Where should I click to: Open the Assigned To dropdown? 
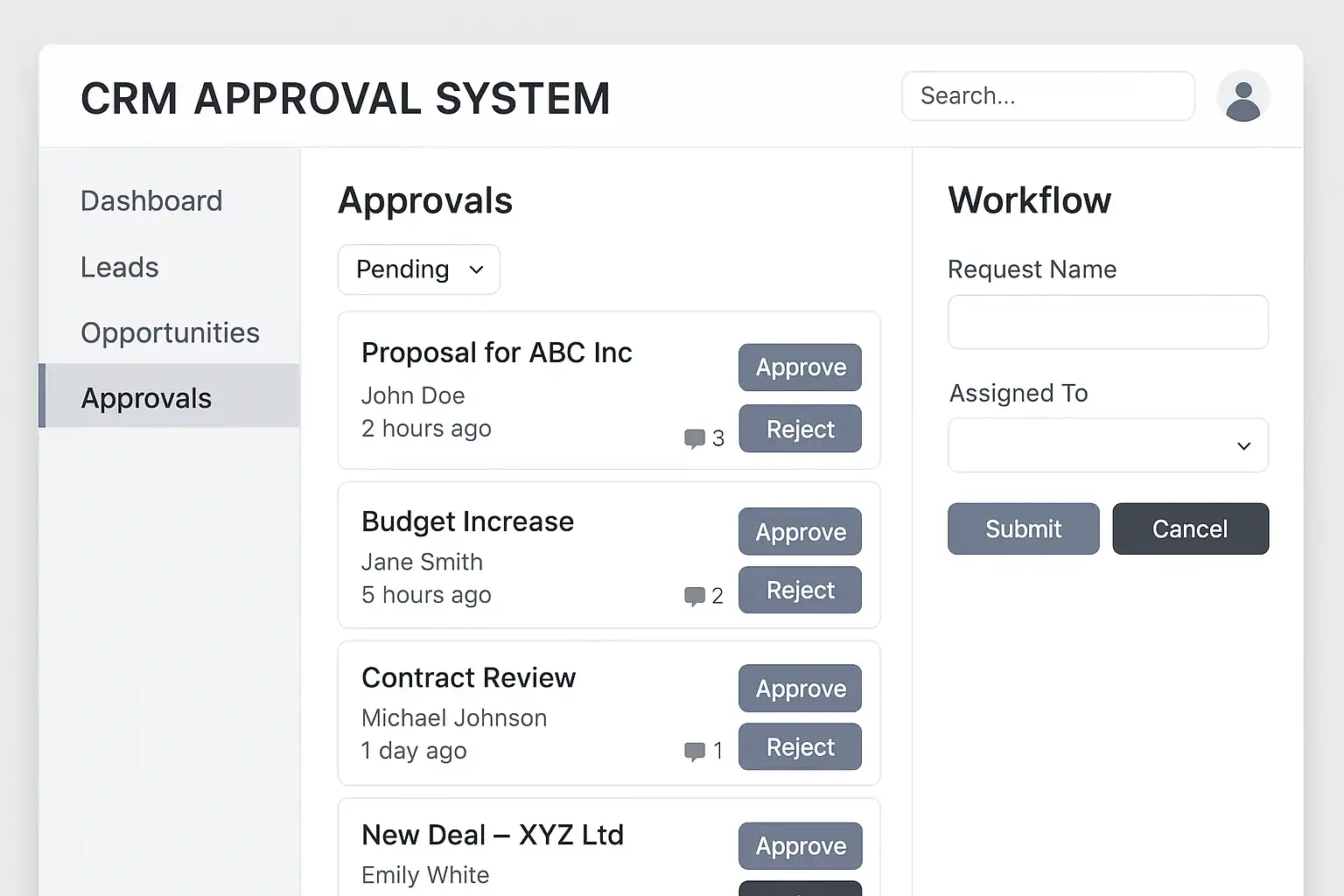pos(1108,445)
